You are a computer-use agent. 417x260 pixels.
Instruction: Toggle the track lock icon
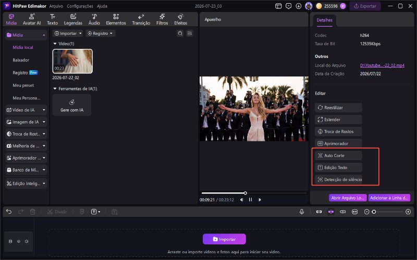tap(10, 241)
